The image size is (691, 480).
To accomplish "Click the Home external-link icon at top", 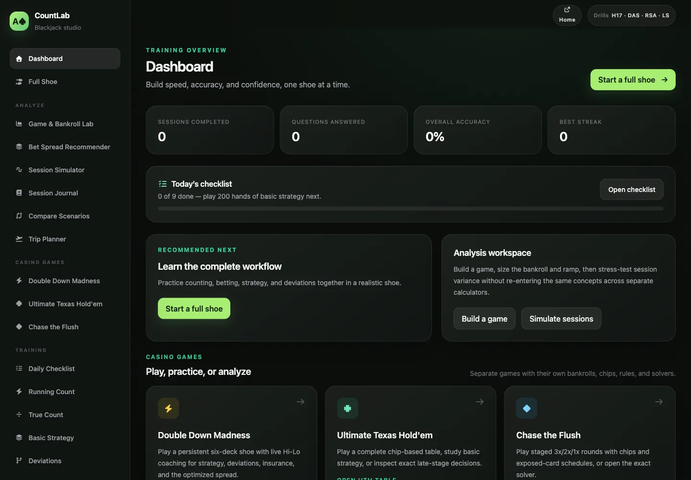I will 567,10.
